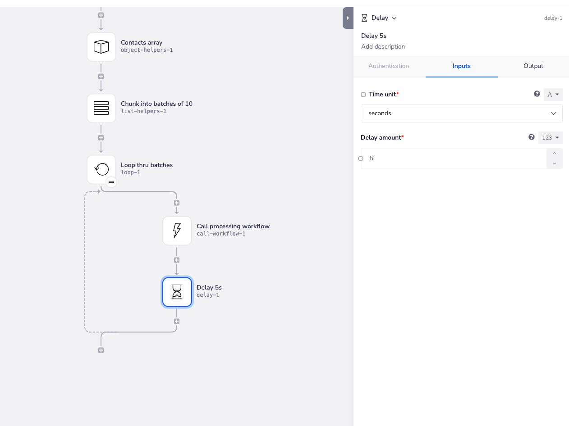Add step after Delay 5s node
This screenshot has width=569, height=426.
177,321
